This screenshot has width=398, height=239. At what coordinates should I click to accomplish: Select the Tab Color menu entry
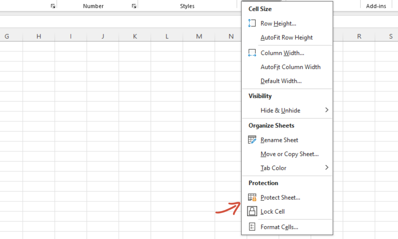(x=273, y=168)
